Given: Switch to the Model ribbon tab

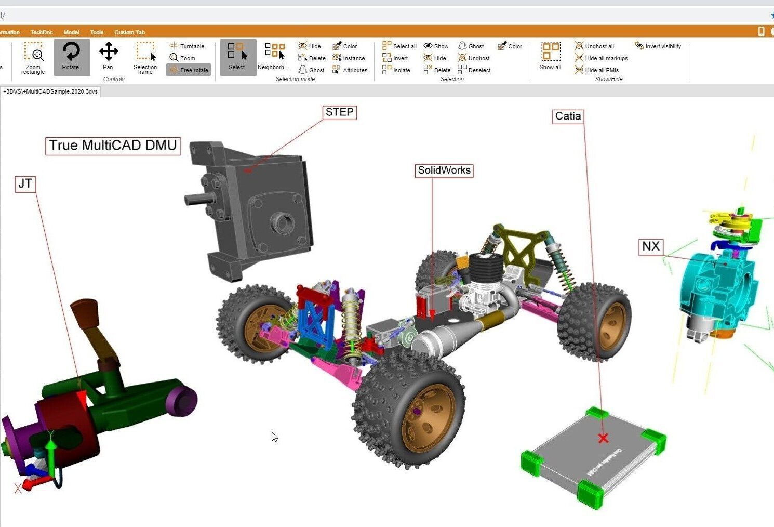Looking at the screenshot, I should [x=72, y=32].
